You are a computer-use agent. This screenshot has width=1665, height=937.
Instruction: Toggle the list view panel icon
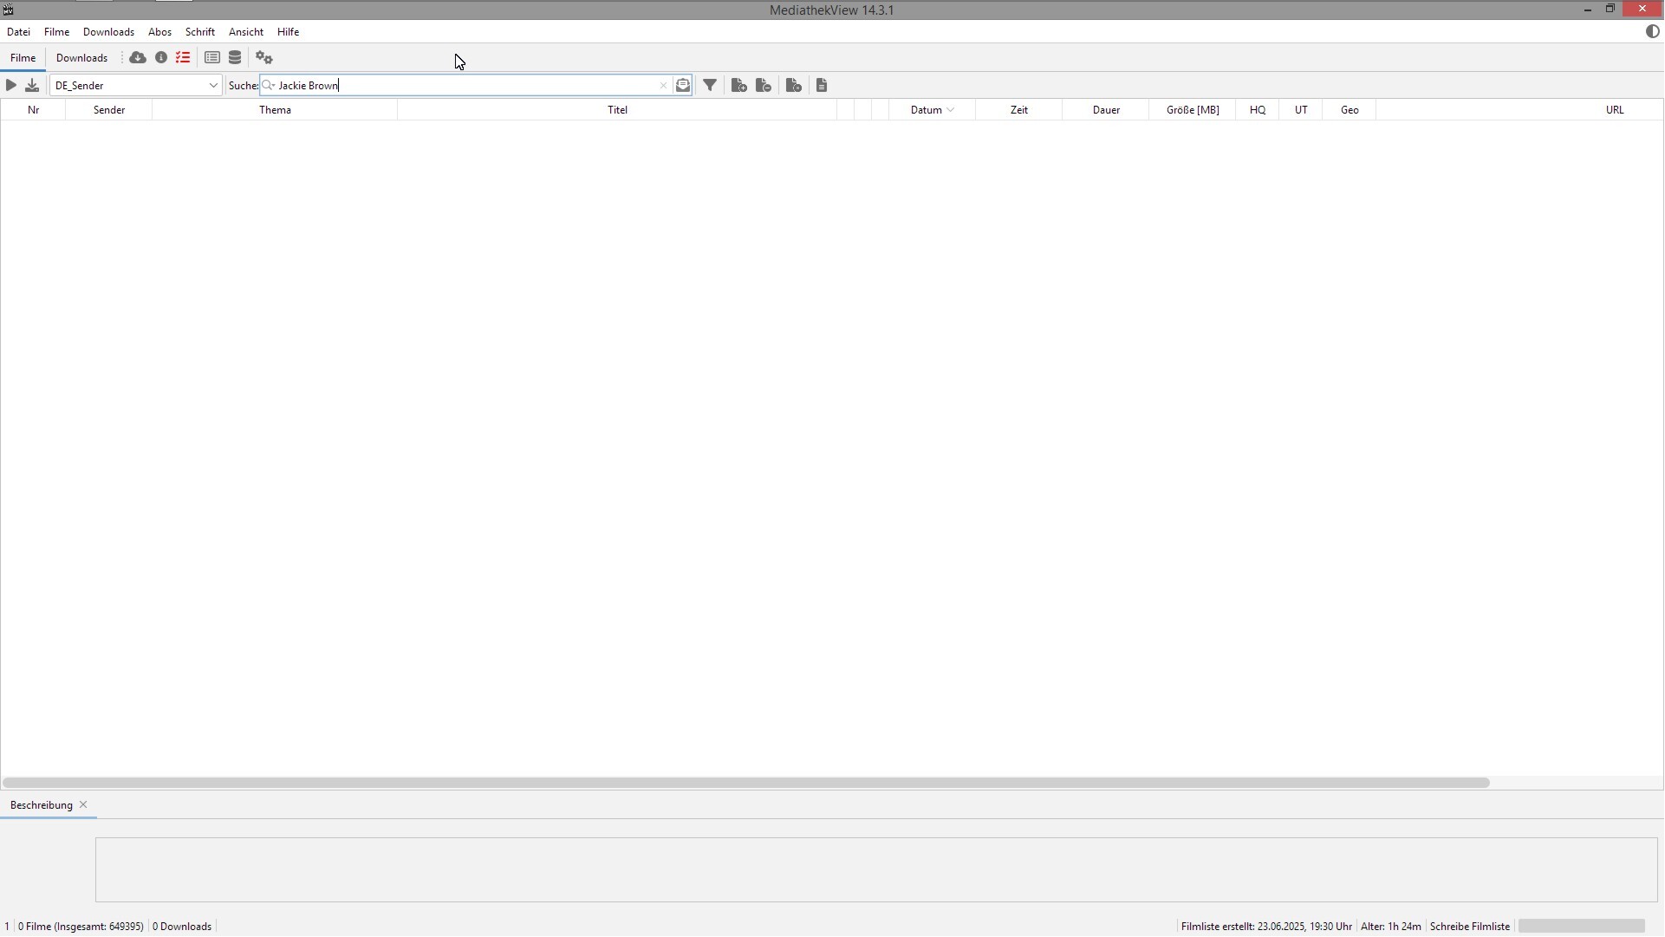tap(212, 58)
